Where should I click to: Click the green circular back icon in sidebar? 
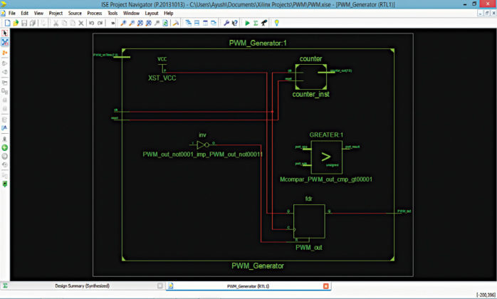[x=5, y=147]
